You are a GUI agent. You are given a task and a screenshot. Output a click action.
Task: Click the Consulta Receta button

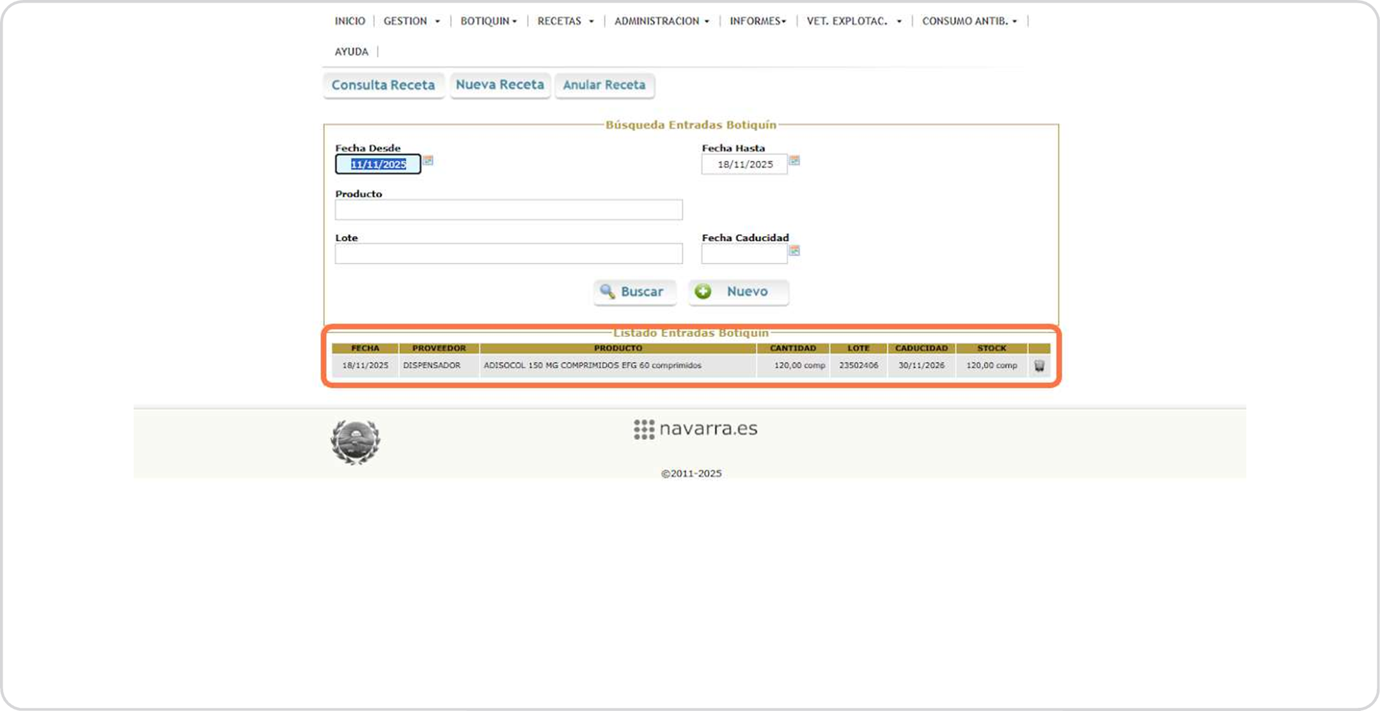(383, 85)
